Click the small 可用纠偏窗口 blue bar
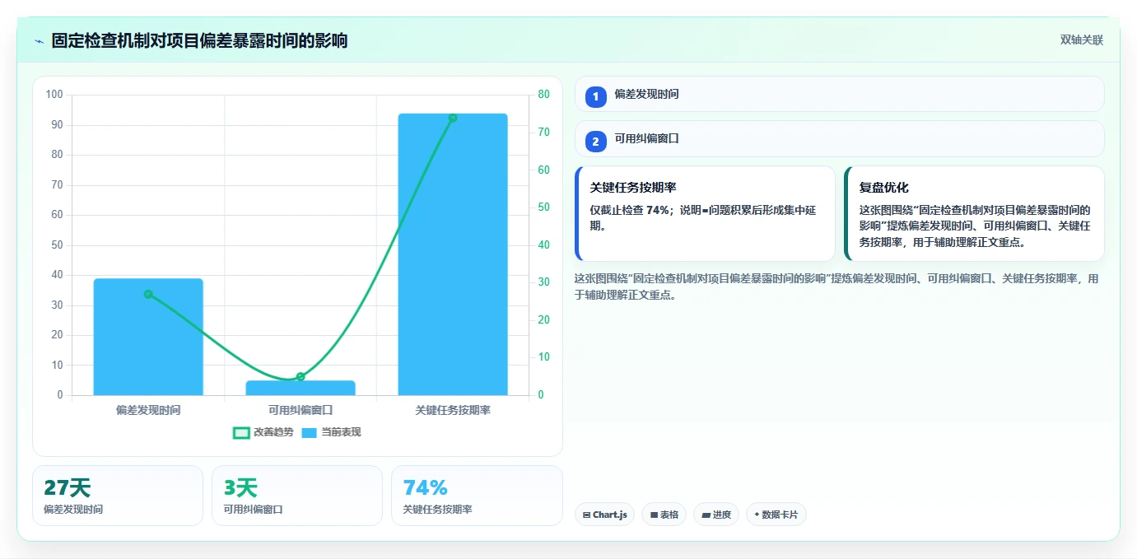This screenshot has width=1137, height=559. 301,388
